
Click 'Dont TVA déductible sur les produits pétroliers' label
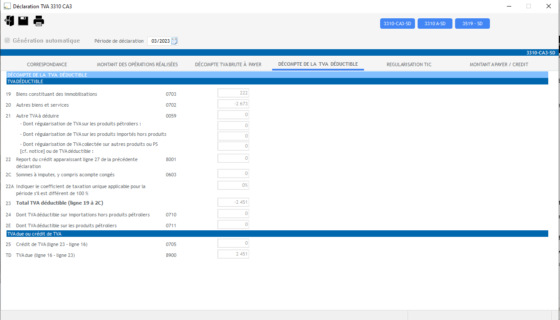point(66,226)
